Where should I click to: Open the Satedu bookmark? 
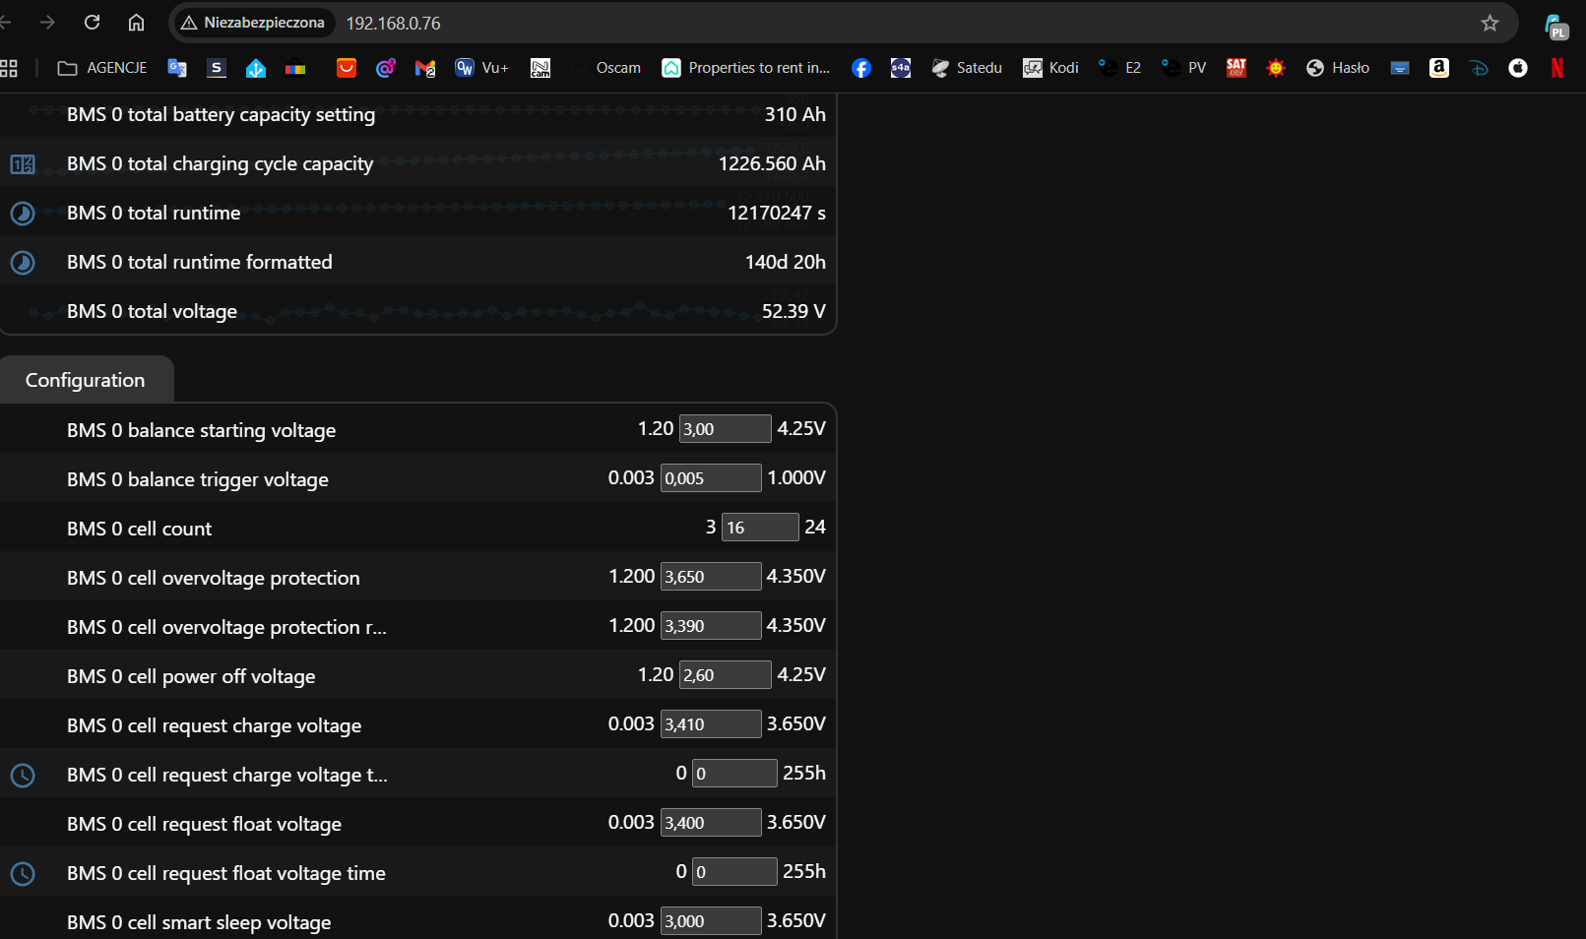pyautogui.click(x=967, y=68)
